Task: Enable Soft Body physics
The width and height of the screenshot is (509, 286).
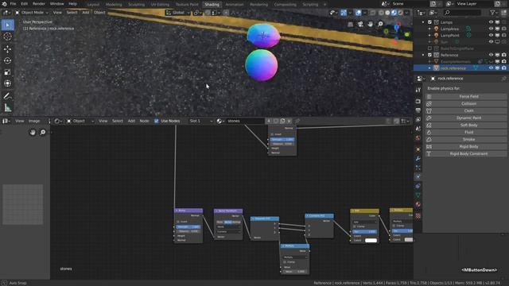Action: [x=466, y=126]
